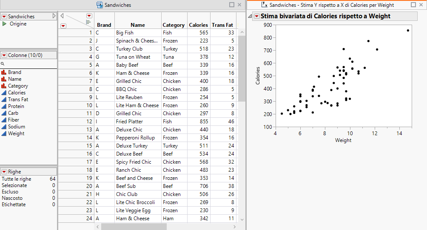Select the Name column nominal icon in list

4,79
